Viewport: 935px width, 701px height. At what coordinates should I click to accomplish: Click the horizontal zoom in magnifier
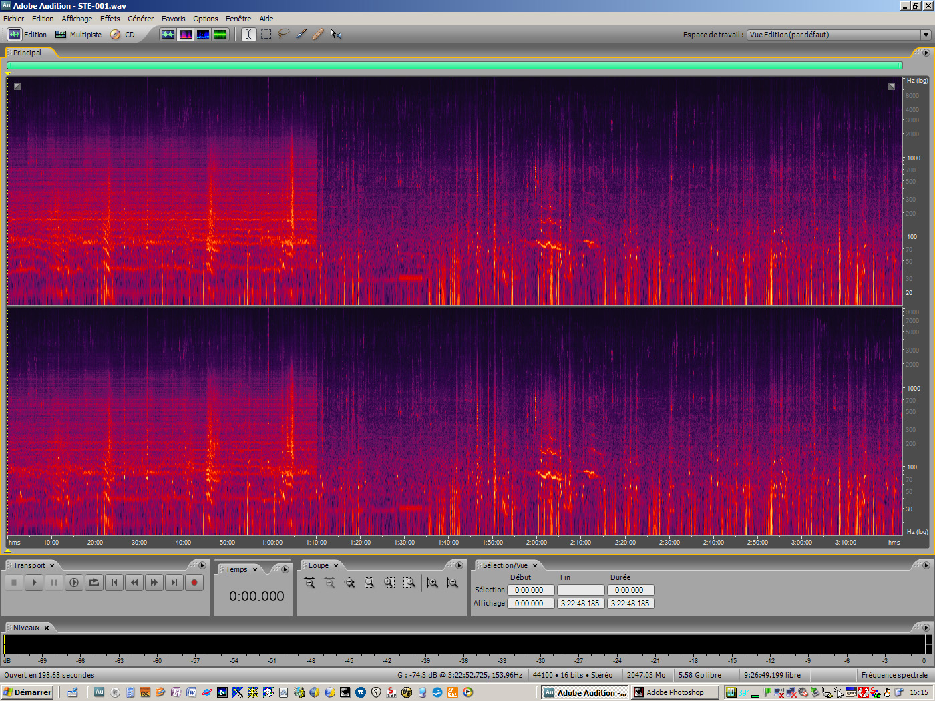[309, 583]
